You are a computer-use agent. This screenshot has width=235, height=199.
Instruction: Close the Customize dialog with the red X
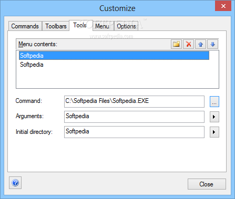(x=223, y=6)
